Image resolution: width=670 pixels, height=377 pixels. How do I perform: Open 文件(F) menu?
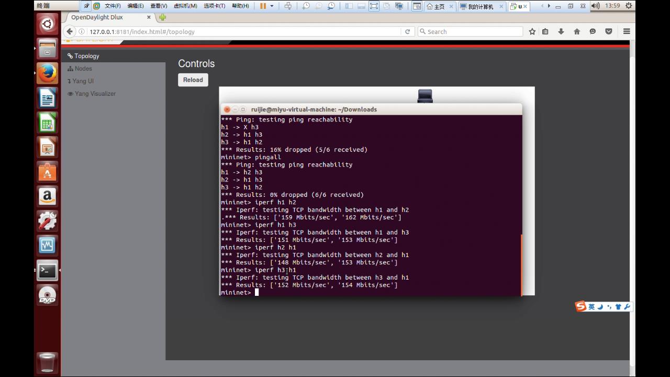[x=113, y=6]
